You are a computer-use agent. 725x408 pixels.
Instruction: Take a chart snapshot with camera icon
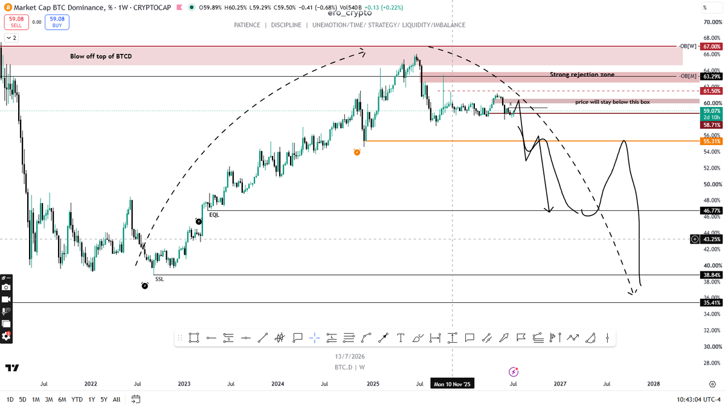pyautogui.click(x=6, y=287)
